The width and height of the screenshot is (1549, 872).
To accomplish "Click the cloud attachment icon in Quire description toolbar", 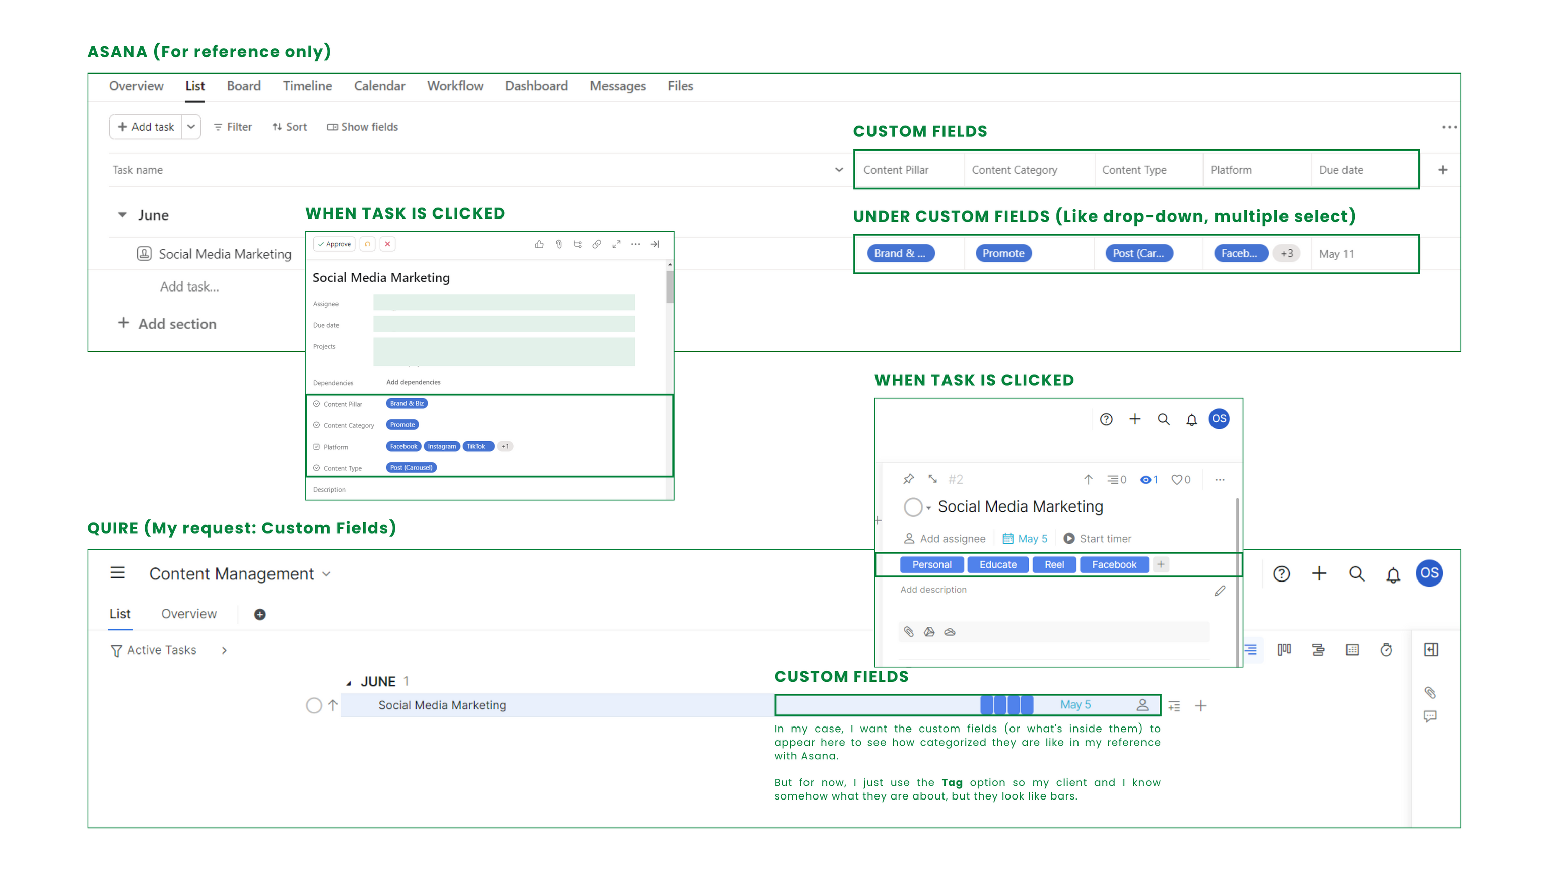I will [950, 632].
